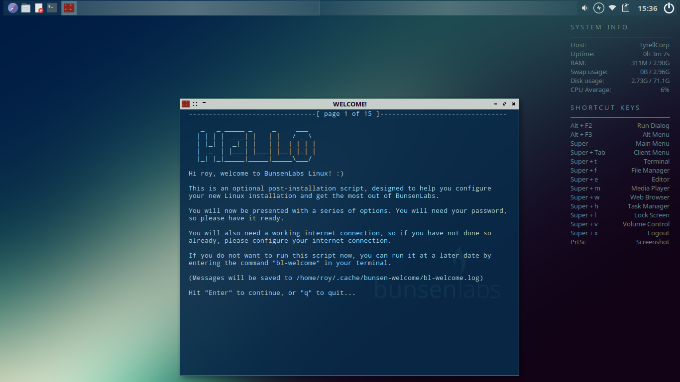Open the web browser launcher in the panel

coord(12,8)
